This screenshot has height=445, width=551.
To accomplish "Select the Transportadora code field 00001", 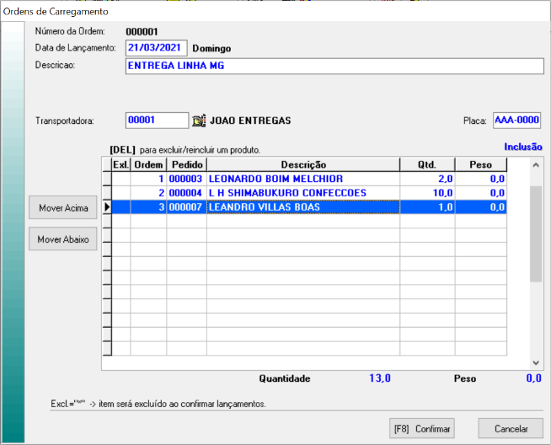I will 156,121.
